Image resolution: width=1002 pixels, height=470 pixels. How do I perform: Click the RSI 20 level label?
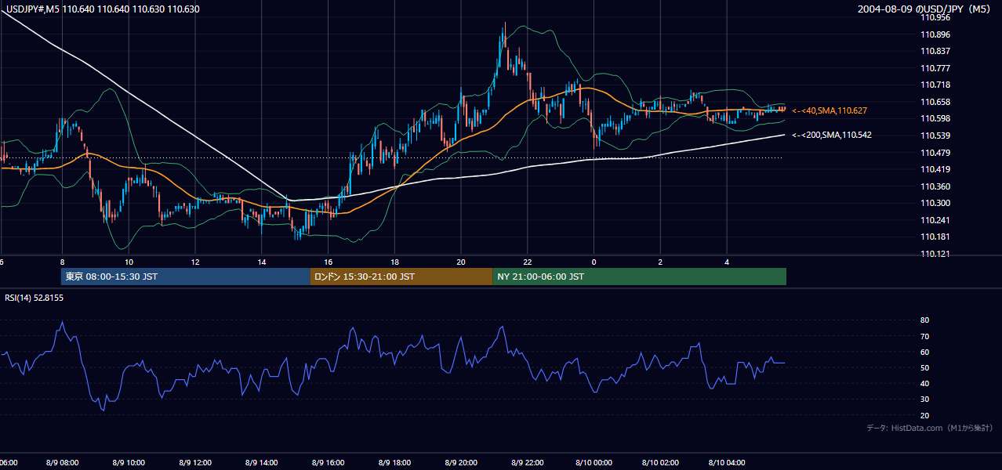924,415
